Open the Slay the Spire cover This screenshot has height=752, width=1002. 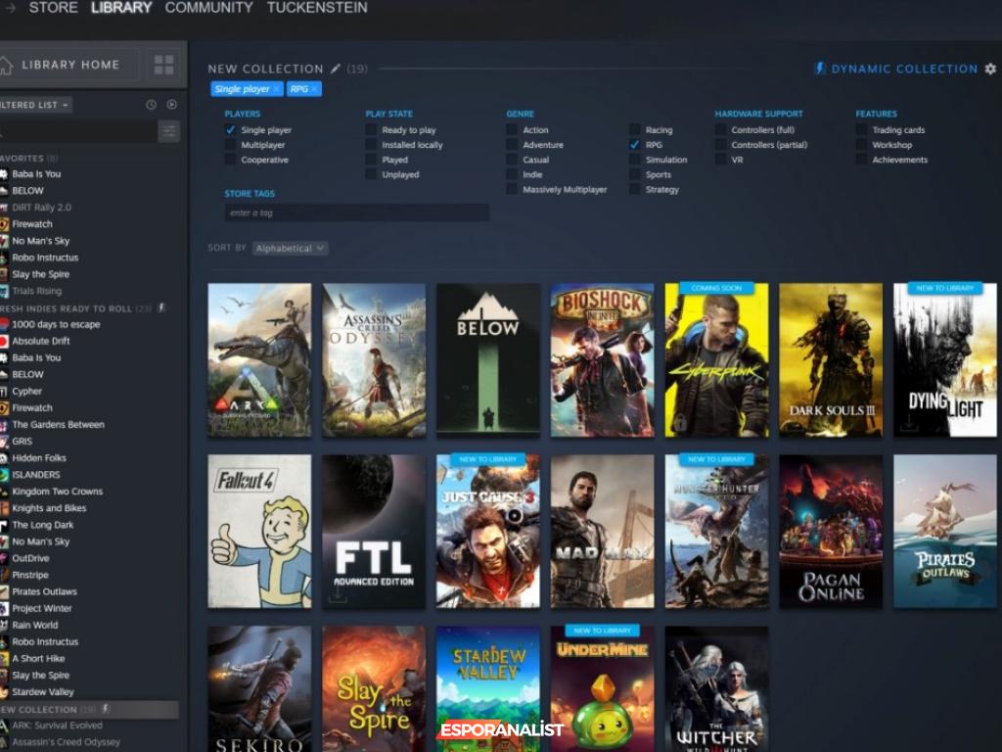(374, 688)
